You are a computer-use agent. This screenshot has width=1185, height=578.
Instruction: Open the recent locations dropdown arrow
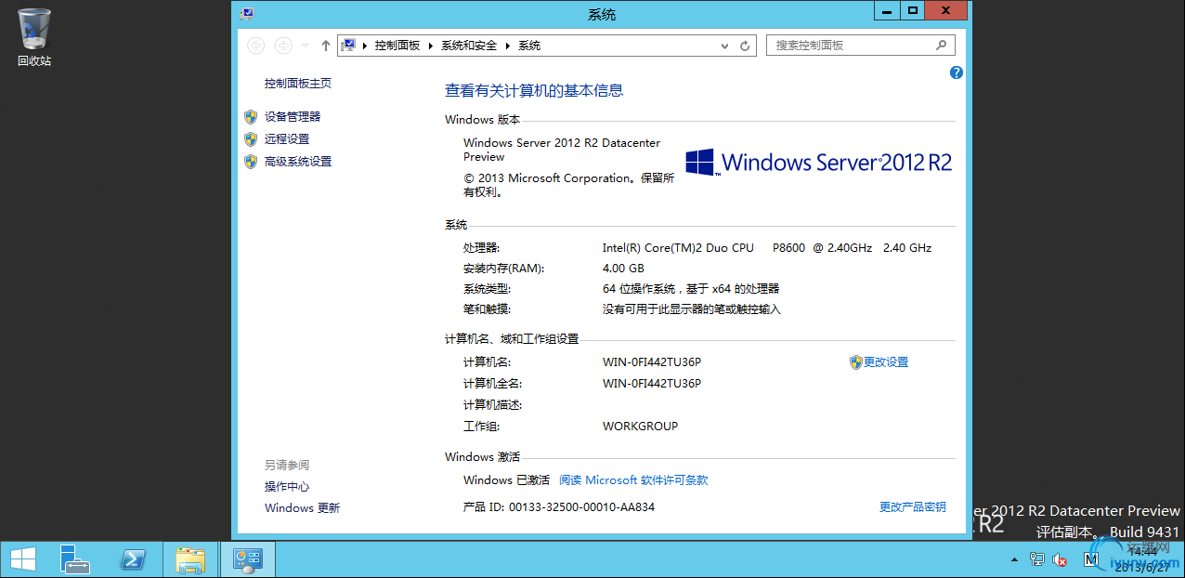pyautogui.click(x=305, y=46)
